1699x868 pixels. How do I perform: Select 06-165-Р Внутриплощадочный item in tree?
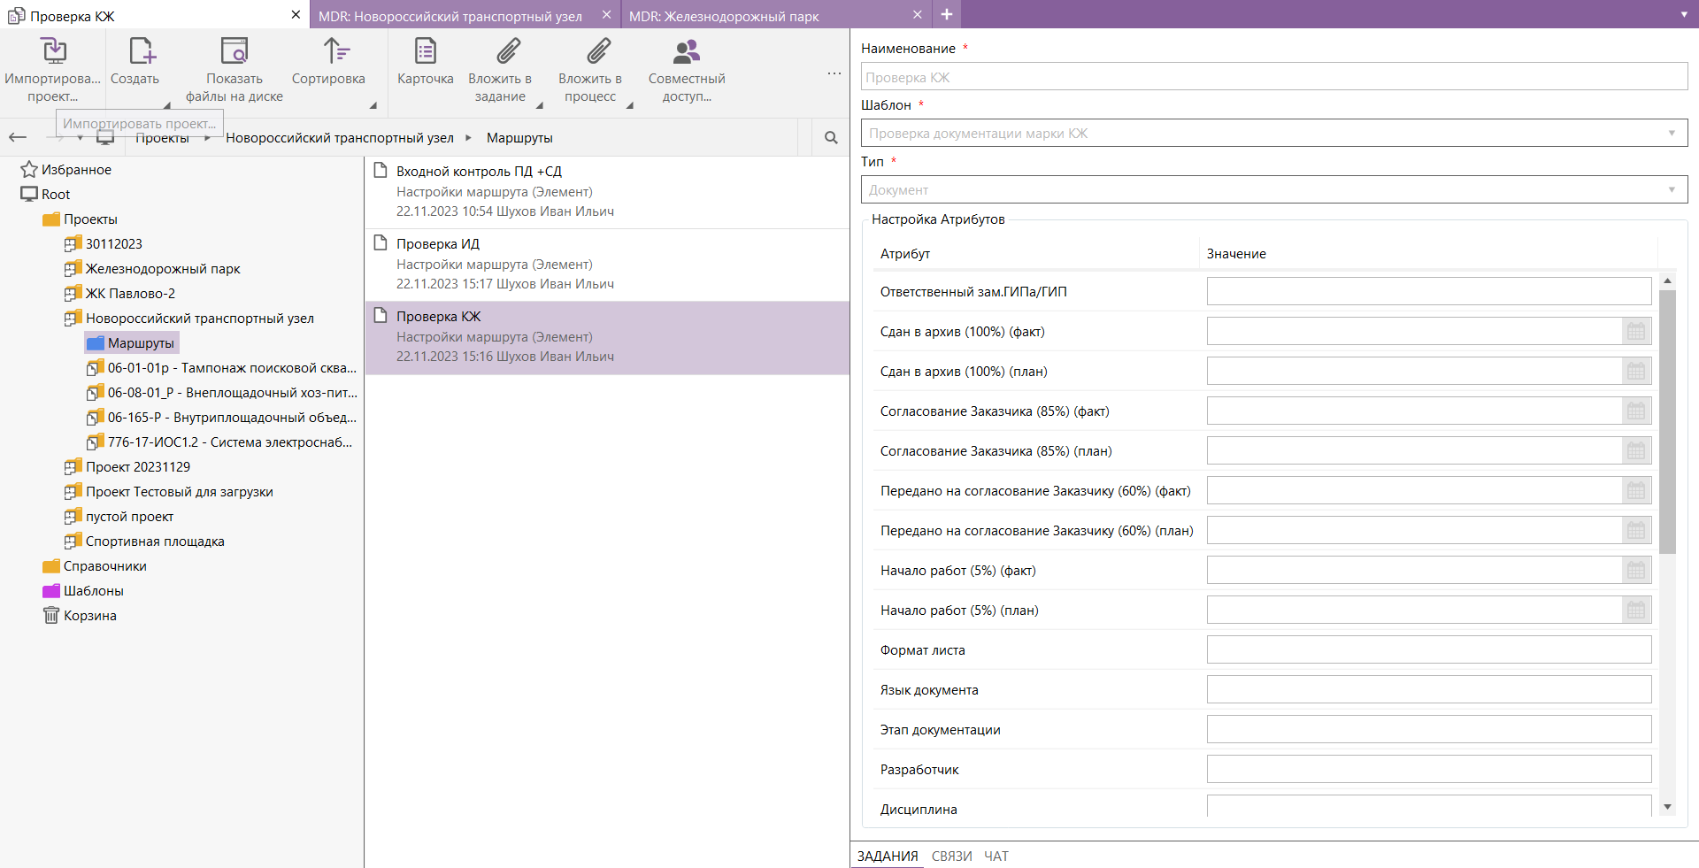point(223,418)
